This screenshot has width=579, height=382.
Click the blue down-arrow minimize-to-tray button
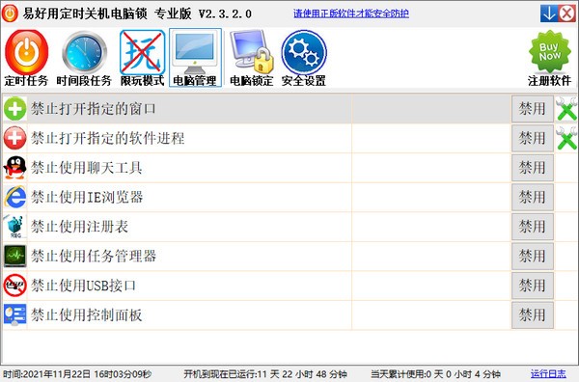click(549, 14)
